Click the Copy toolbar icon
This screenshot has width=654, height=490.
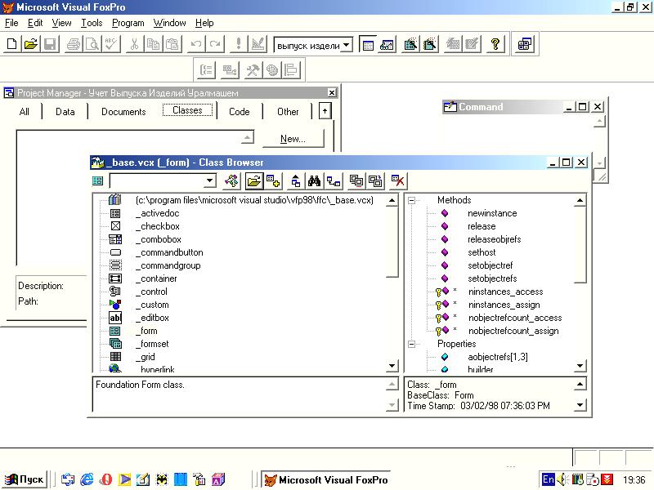pos(154,44)
